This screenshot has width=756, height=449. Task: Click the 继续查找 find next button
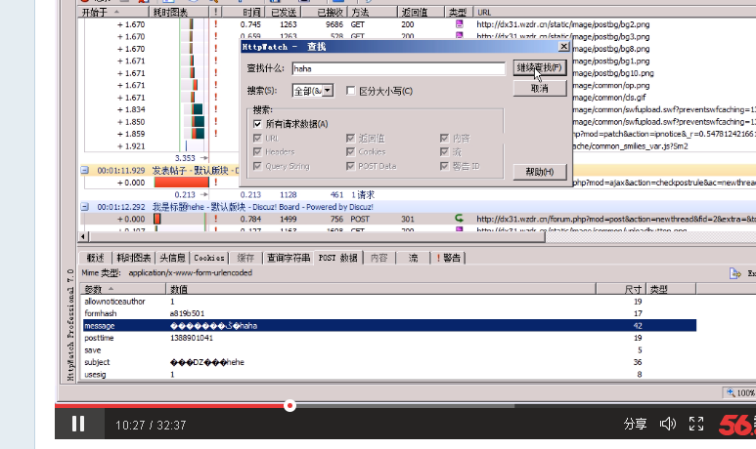[x=539, y=67]
